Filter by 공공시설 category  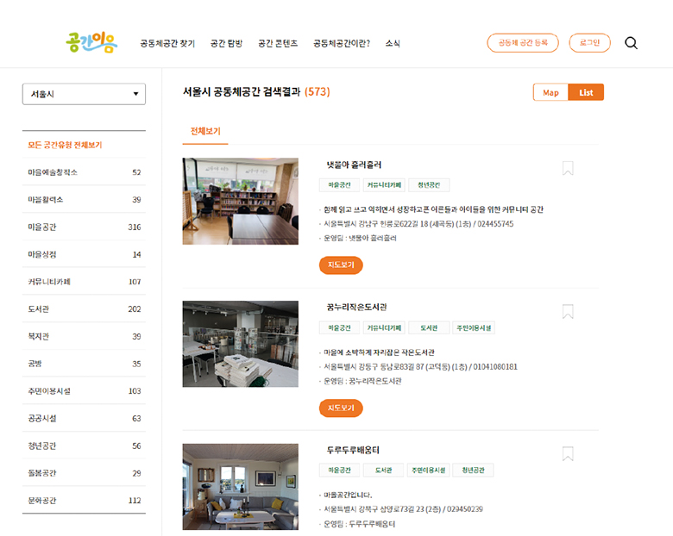click(85, 419)
